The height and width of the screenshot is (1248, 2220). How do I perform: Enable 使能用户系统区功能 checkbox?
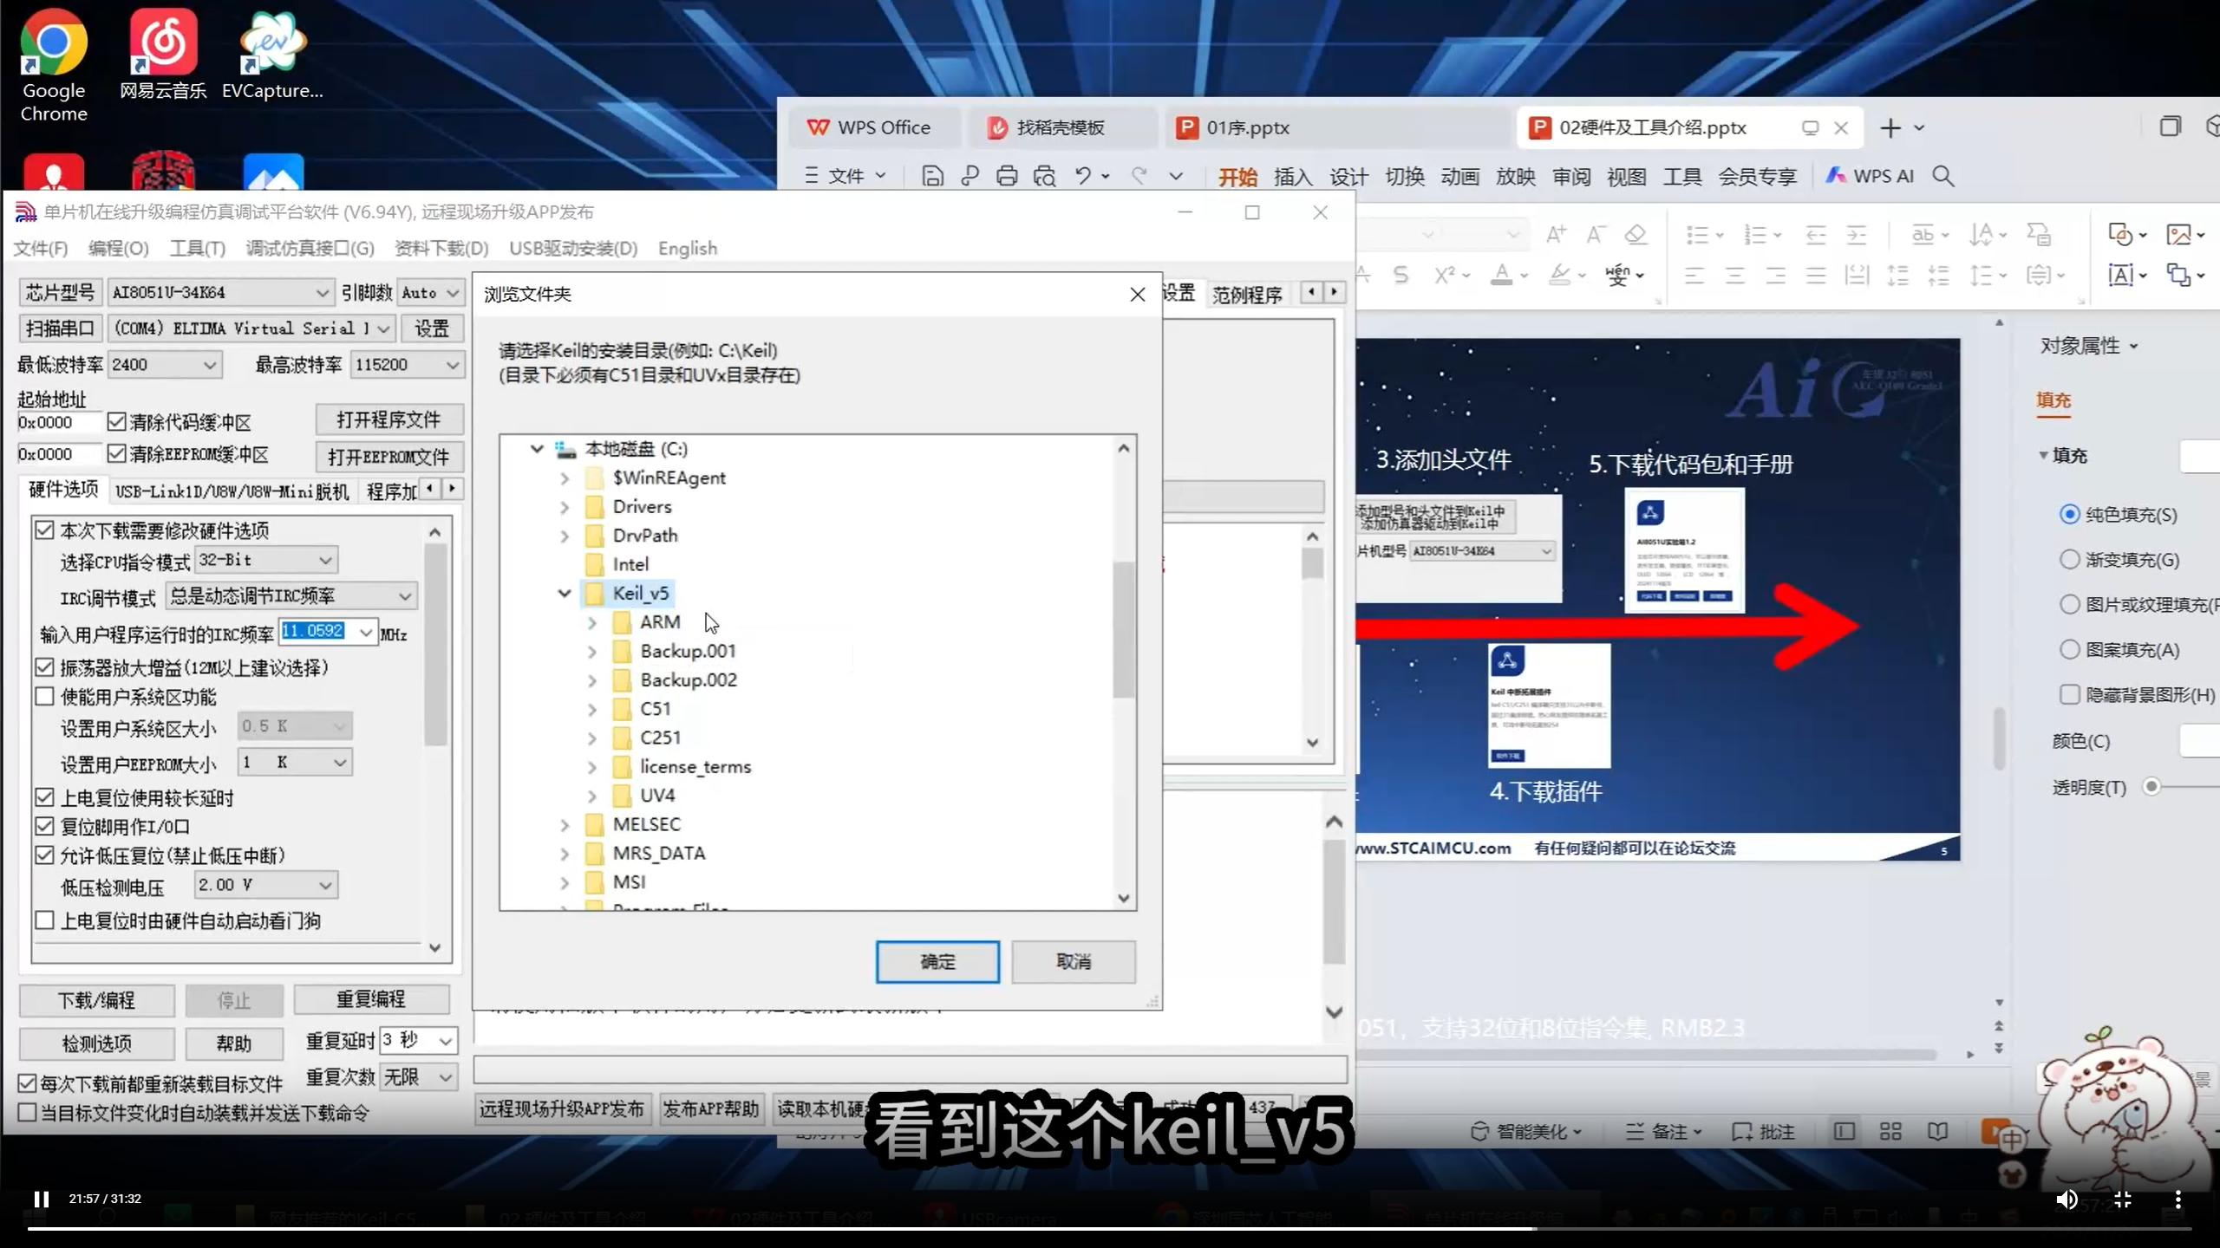point(45,697)
